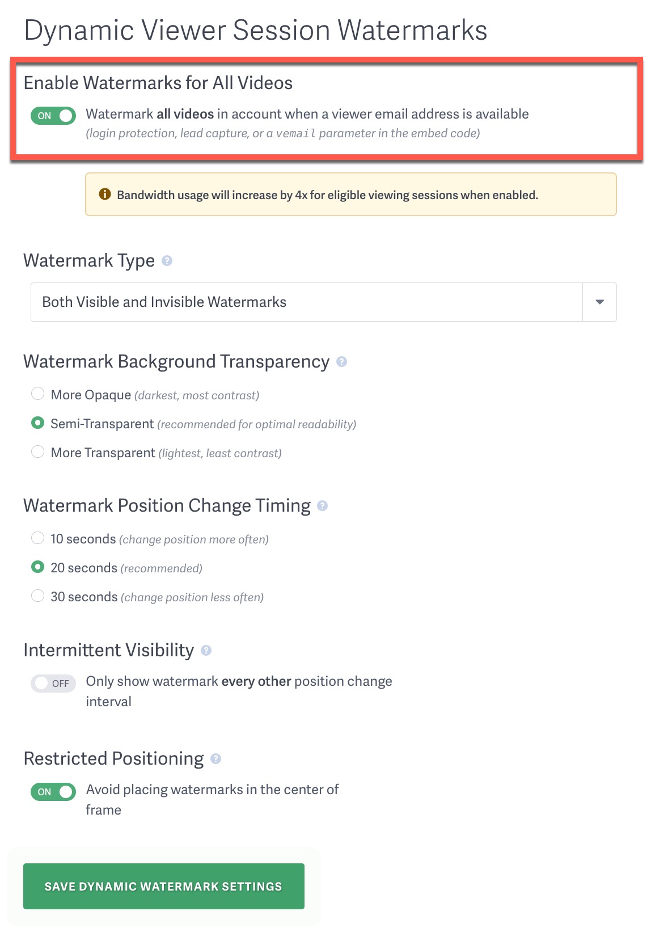Disable the Restricted Positioning toggle
The height and width of the screenshot is (928, 651).
pos(53,792)
